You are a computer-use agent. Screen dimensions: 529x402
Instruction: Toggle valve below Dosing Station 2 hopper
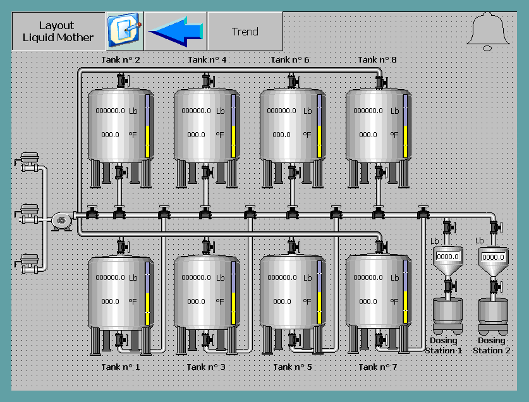[496, 287]
